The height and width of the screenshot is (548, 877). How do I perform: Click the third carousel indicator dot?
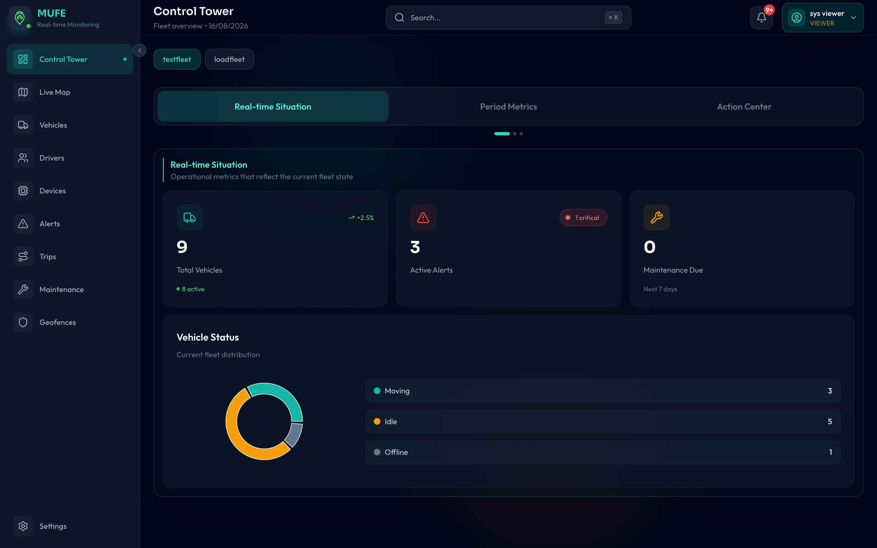coord(521,134)
